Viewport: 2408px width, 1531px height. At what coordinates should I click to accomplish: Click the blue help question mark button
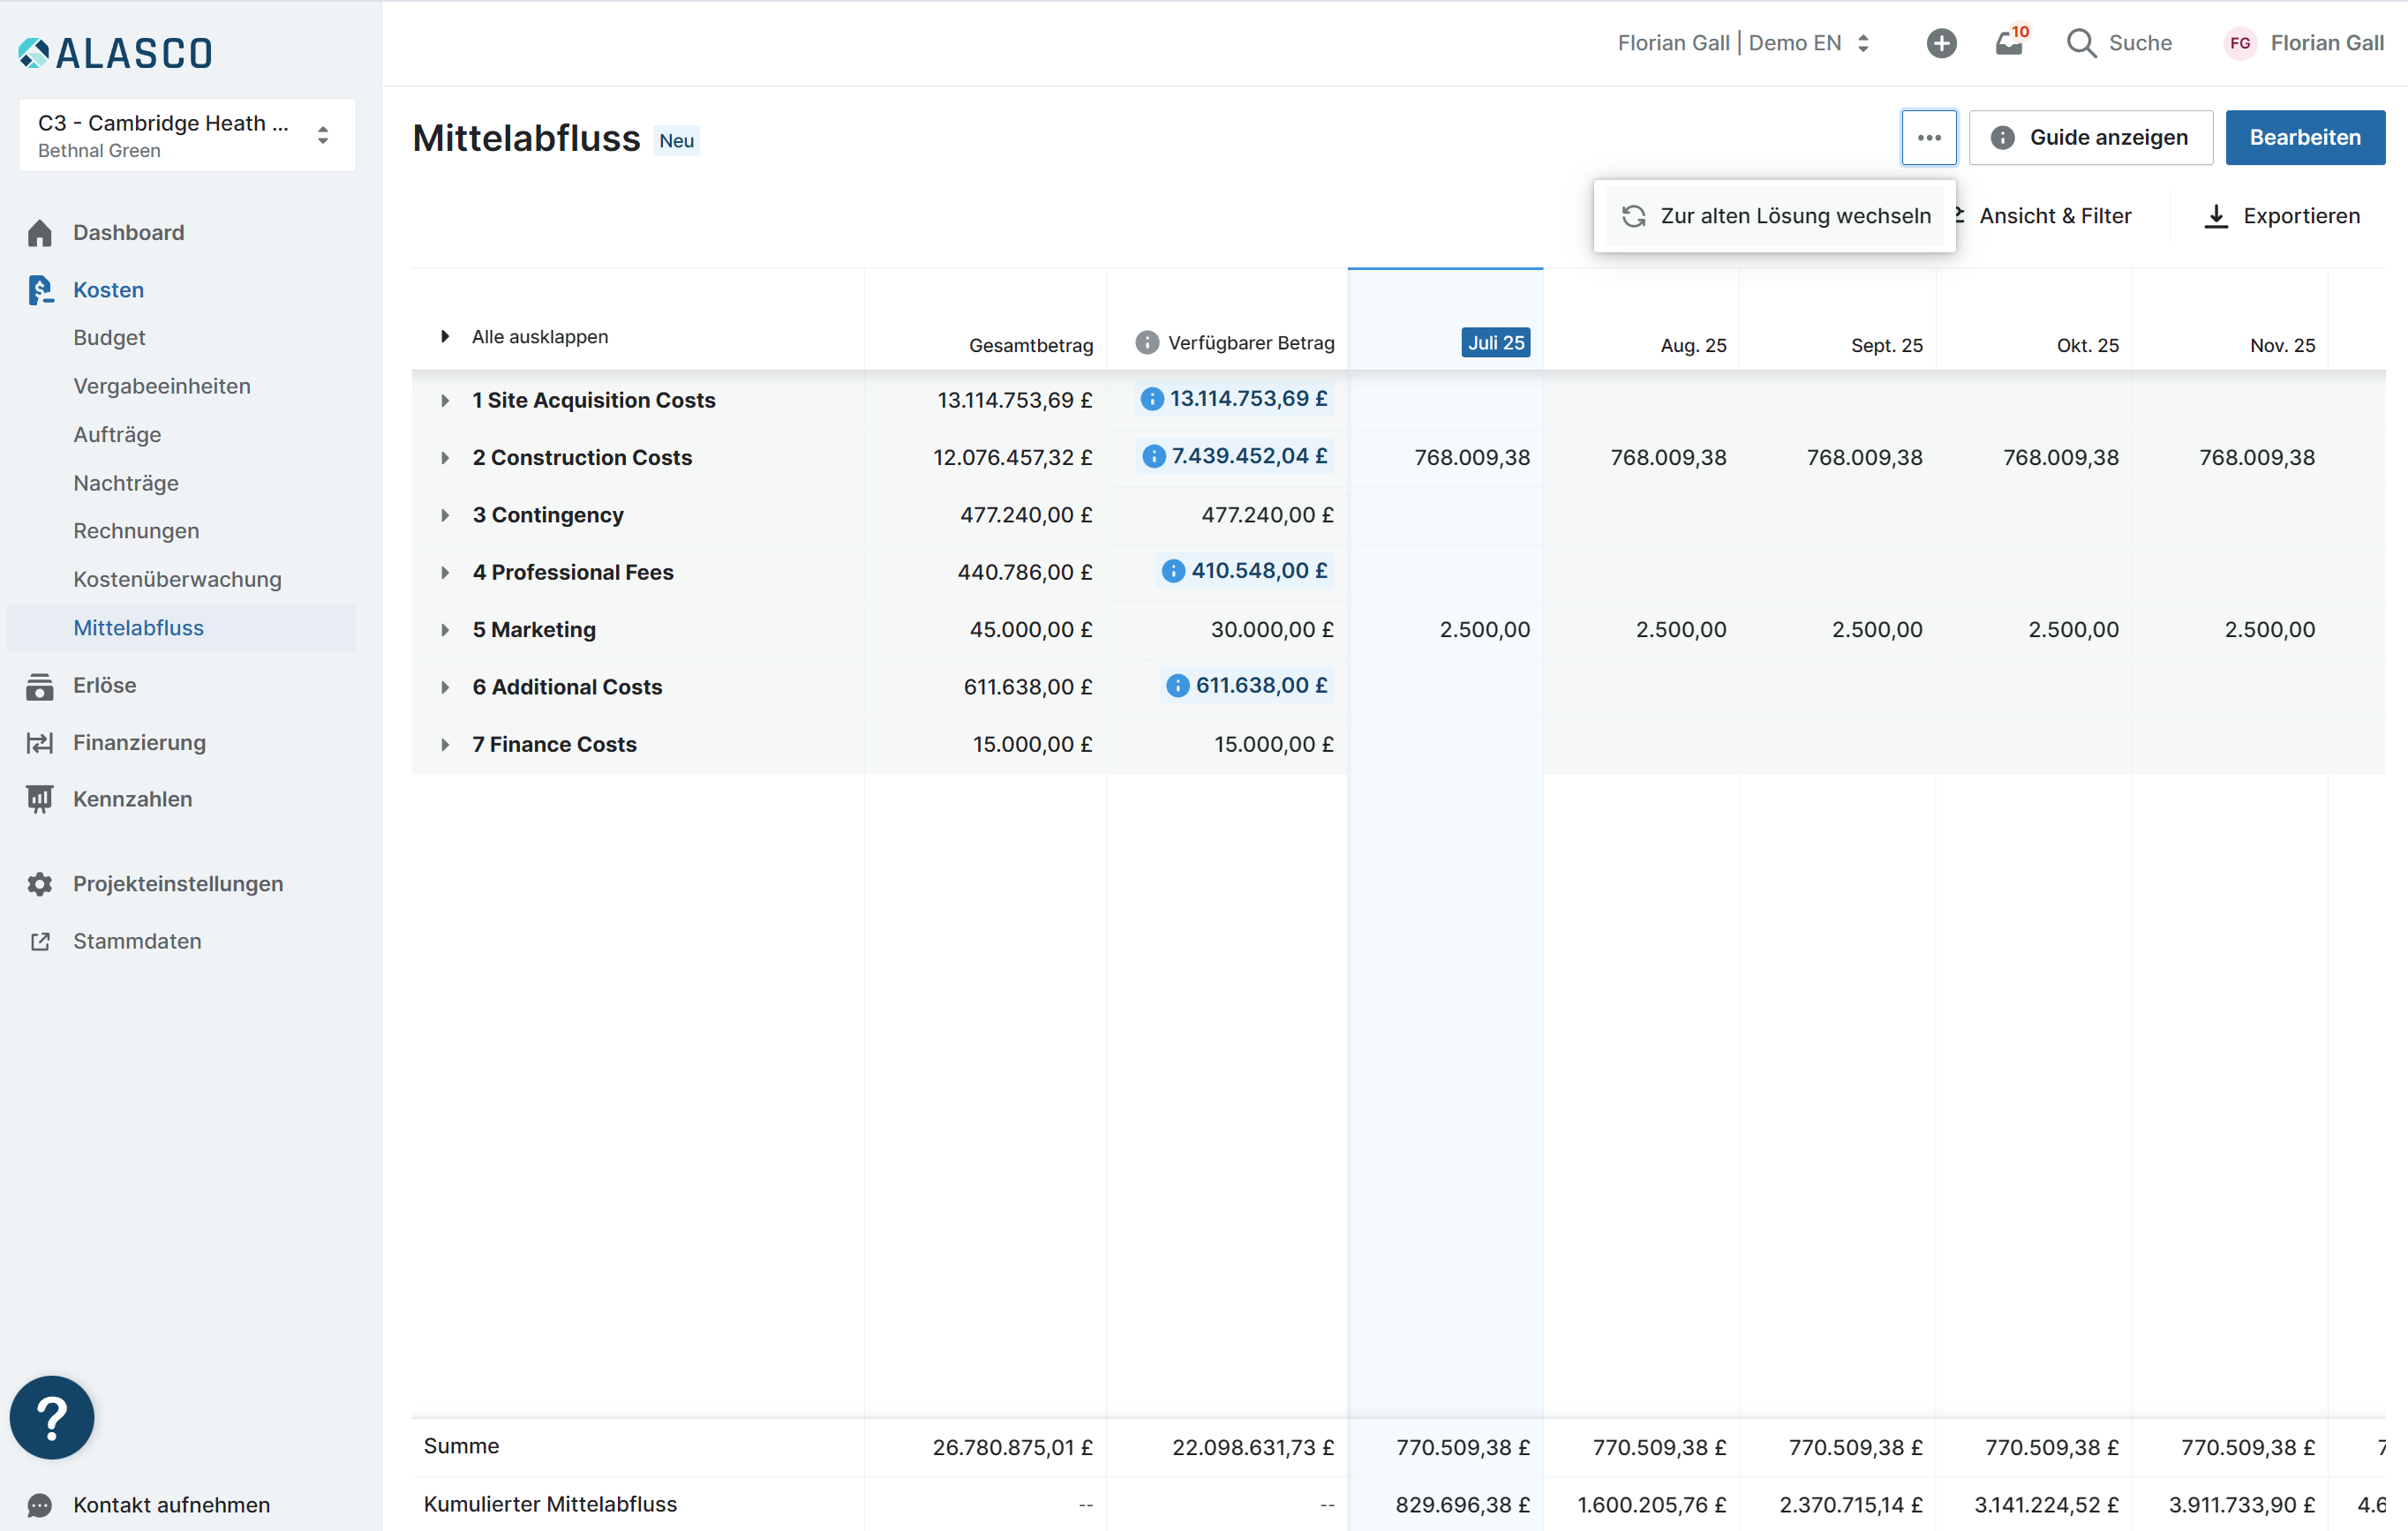pyautogui.click(x=52, y=1416)
